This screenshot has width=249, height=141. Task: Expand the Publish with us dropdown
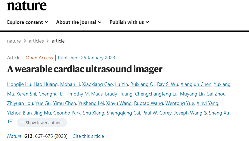point(129,22)
